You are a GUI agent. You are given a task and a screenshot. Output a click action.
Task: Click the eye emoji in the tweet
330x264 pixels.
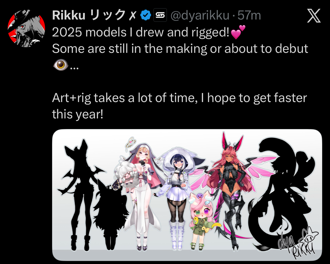61,65
